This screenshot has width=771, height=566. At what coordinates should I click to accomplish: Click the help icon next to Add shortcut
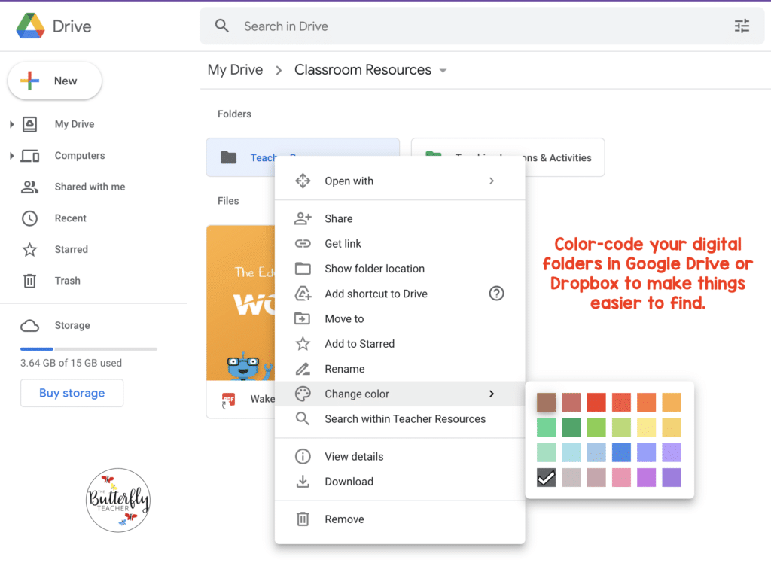click(496, 294)
